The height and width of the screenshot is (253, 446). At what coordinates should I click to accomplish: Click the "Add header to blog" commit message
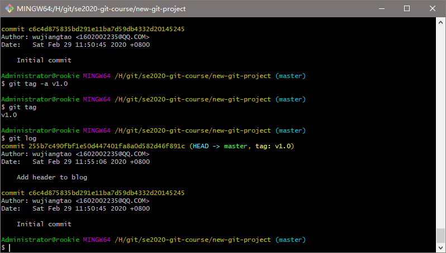point(52,177)
